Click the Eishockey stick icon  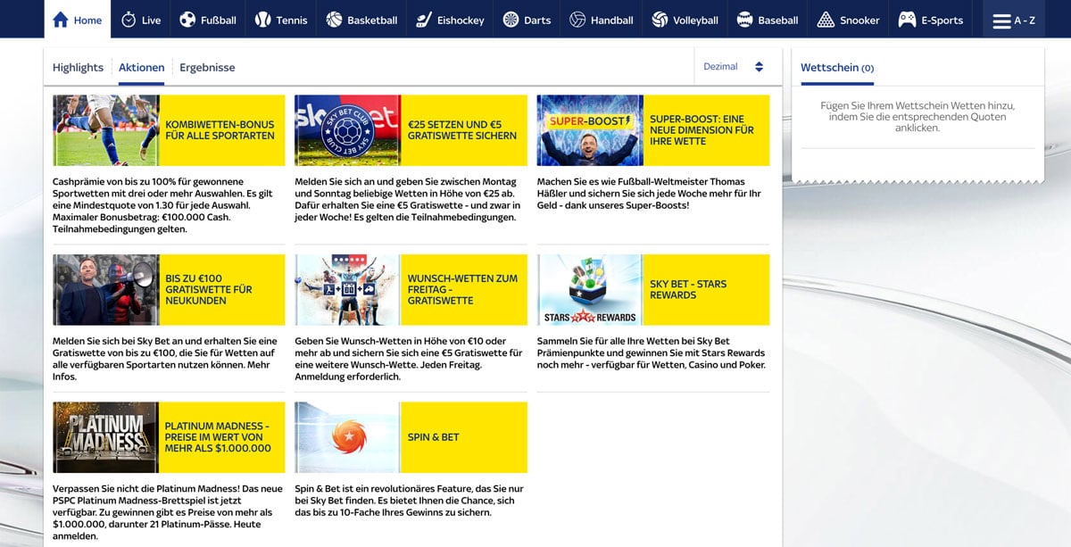[423, 20]
